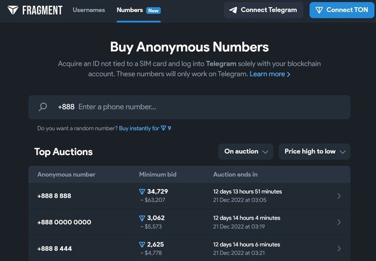This screenshot has height=261, width=376.
Task: Click the Top Auctions heading
Action: pyautogui.click(x=63, y=152)
